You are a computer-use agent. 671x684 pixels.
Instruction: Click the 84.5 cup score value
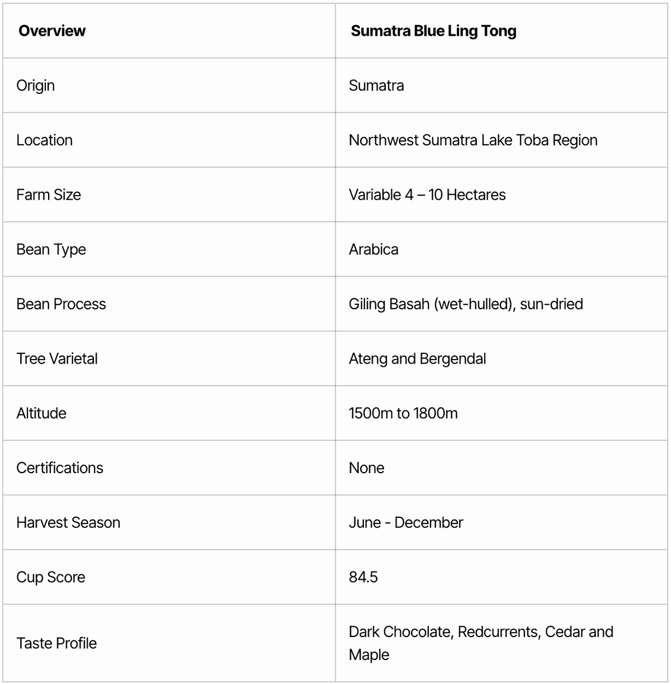363,577
